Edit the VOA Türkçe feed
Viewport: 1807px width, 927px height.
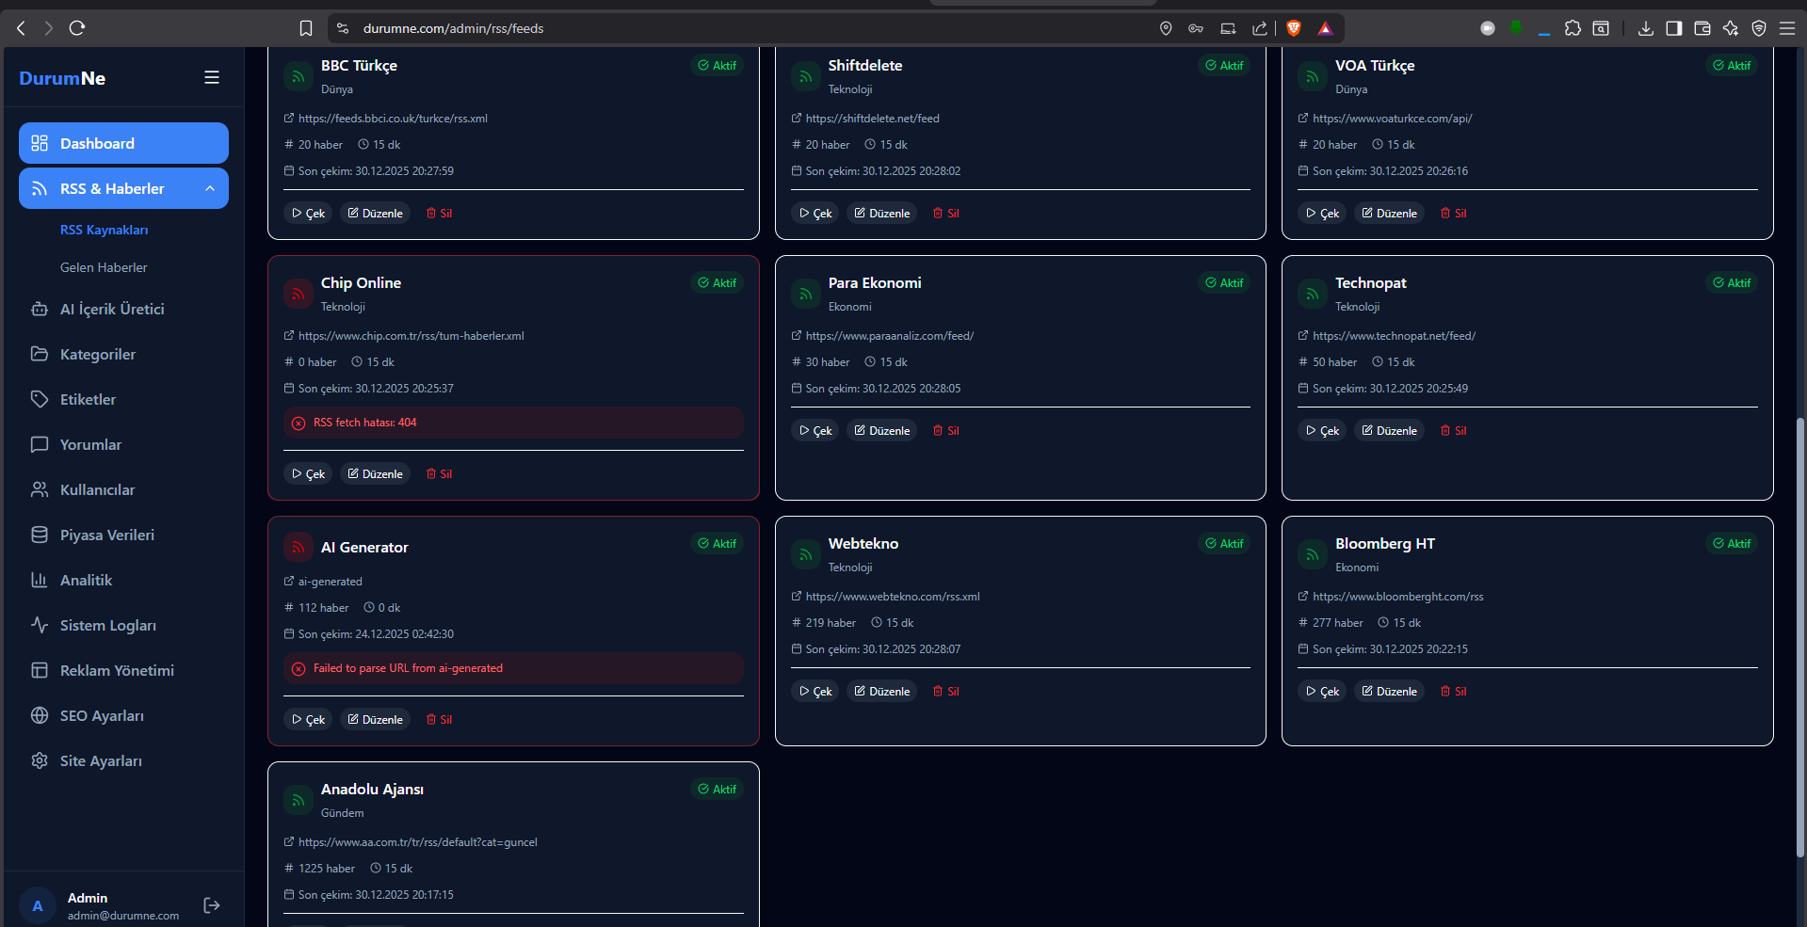(x=1389, y=214)
